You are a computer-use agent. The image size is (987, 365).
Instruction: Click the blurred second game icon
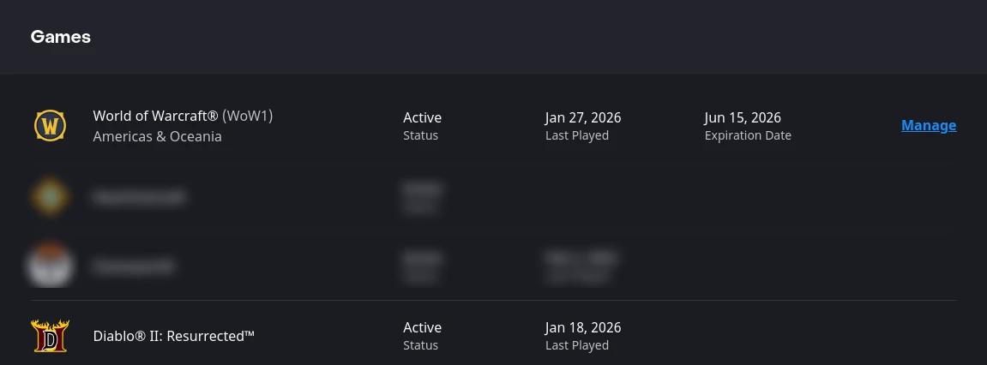(x=50, y=196)
